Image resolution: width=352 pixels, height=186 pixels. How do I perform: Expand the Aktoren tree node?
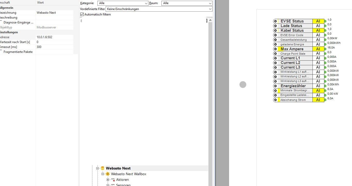pyautogui.click(x=108, y=180)
